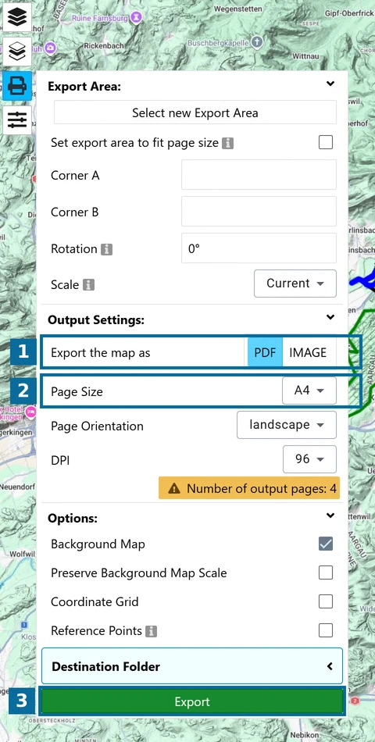Click the warning triangle icon
The width and height of the screenshot is (375, 742).
pos(174,488)
